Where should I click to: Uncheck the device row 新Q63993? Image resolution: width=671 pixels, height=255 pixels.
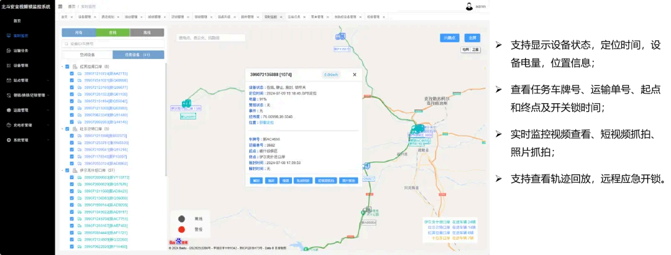tap(72, 108)
